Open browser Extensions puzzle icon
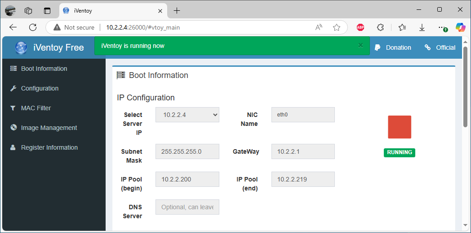The image size is (471, 233). tap(380, 27)
